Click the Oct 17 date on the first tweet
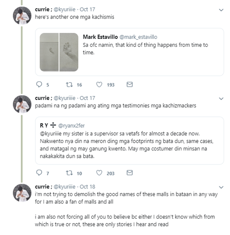This screenshot has height=235, width=230. pyautogui.click(x=87, y=9)
